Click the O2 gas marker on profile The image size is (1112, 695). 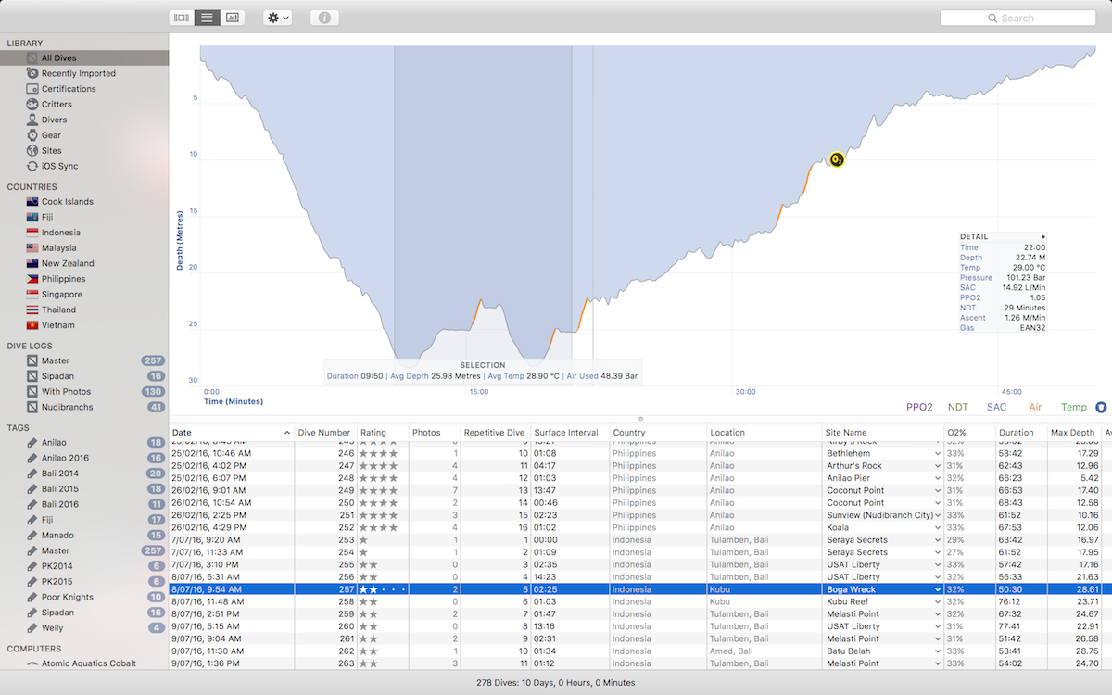click(x=837, y=159)
